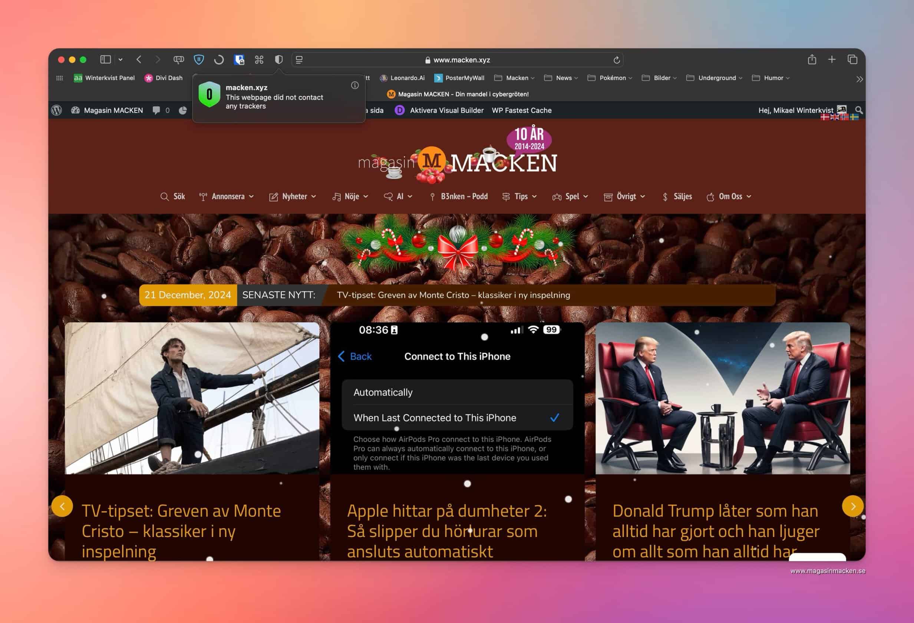Open the Share sheet icon

pyautogui.click(x=812, y=59)
